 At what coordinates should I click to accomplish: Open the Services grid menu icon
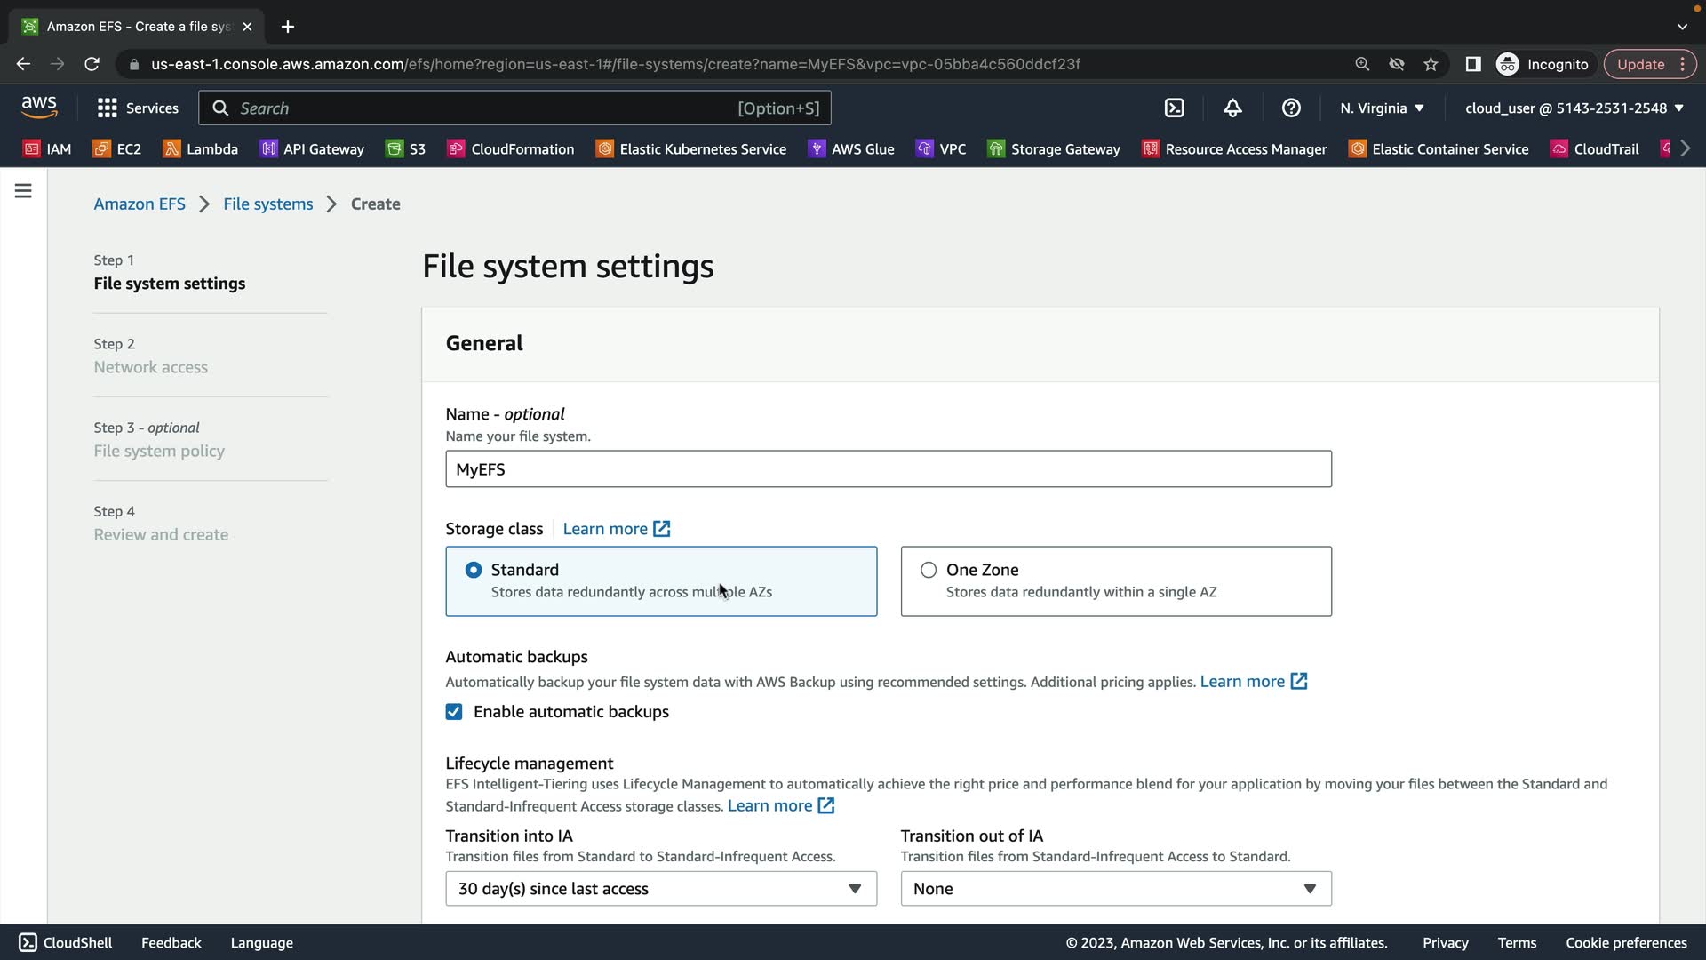coord(108,108)
